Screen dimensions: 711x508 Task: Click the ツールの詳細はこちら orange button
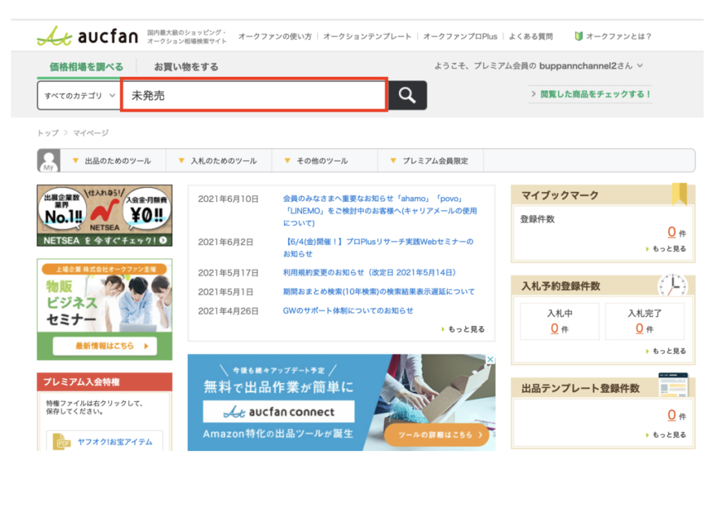[437, 435]
